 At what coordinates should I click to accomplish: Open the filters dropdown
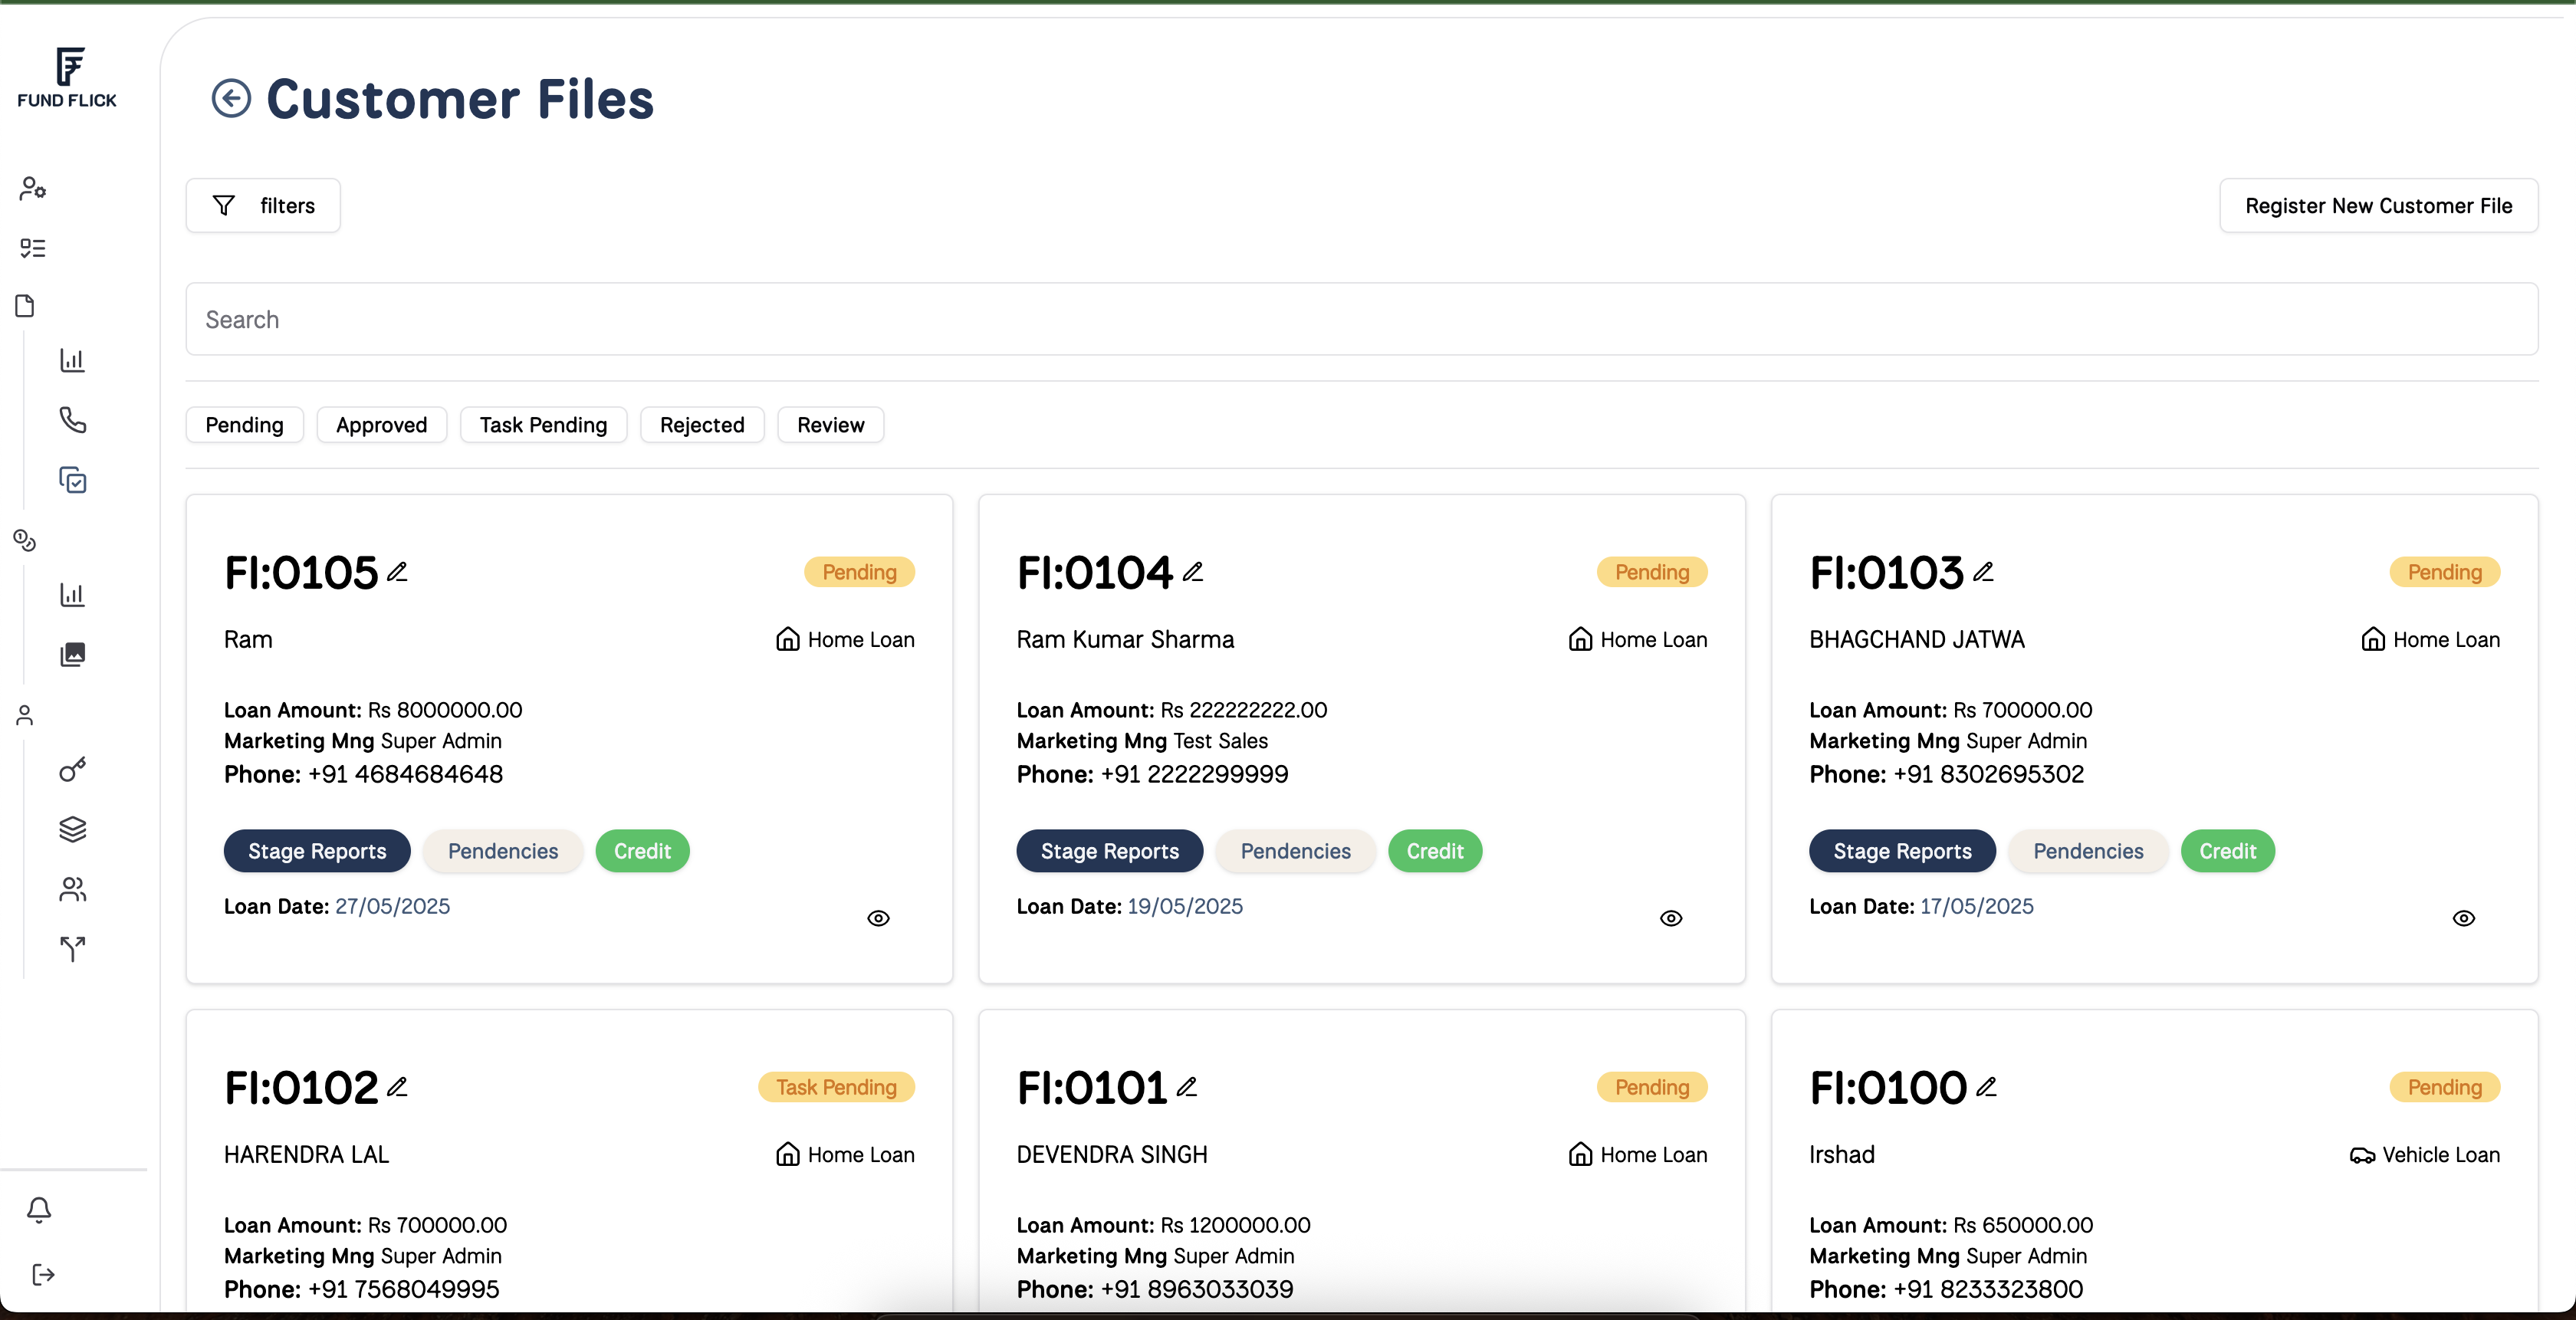(x=263, y=205)
